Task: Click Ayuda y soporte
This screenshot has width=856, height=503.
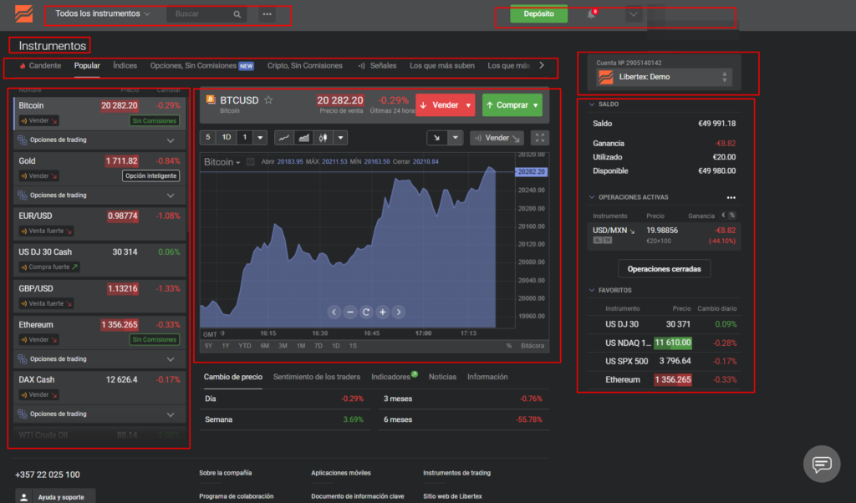Action: click(x=55, y=497)
